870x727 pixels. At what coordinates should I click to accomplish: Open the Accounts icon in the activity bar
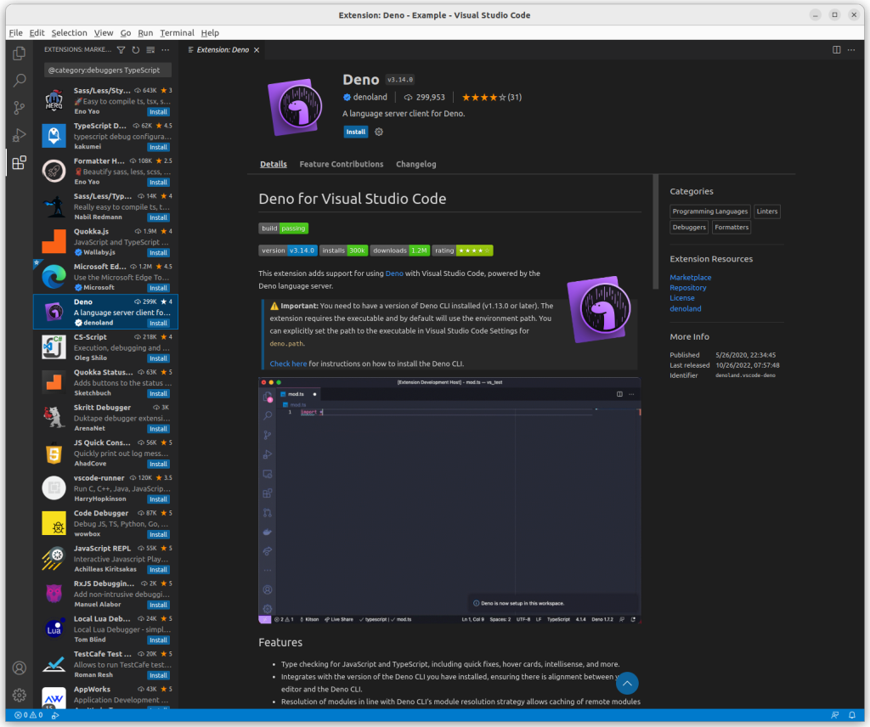(19, 668)
